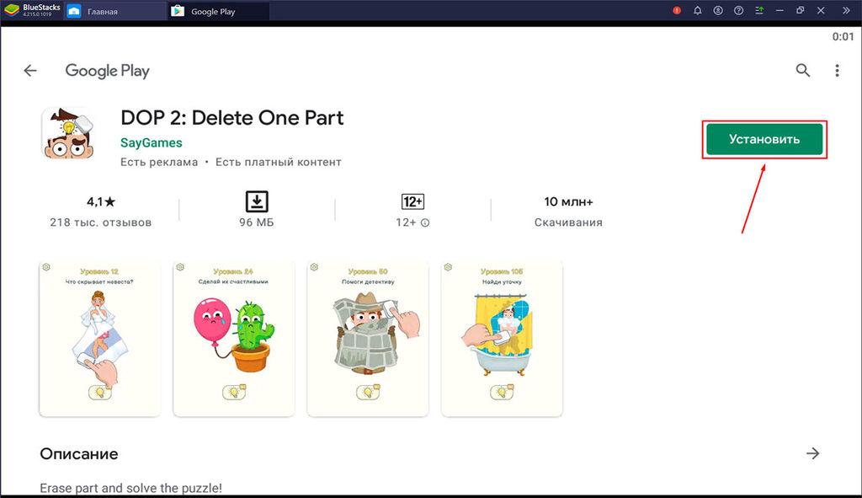The image size is (862, 498).
Task: Open the BlueStacks account icon
Action: point(718,10)
